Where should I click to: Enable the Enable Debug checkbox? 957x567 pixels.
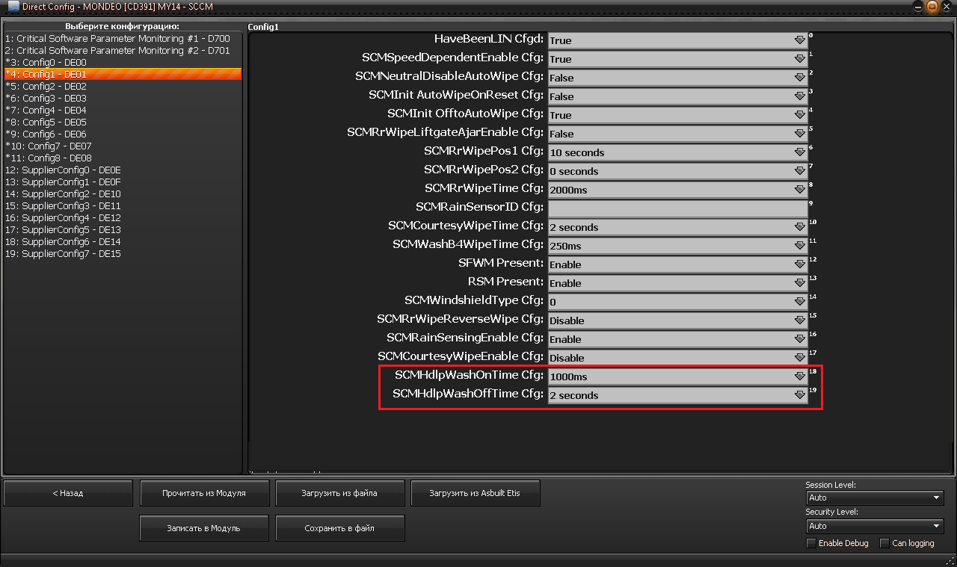click(811, 543)
